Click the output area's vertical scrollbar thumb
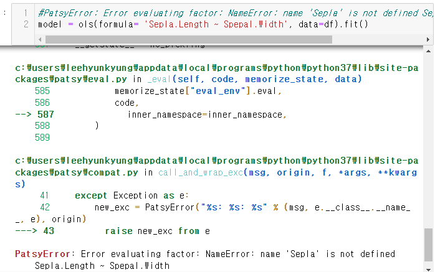The image size is (435, 272). point(428,245)
